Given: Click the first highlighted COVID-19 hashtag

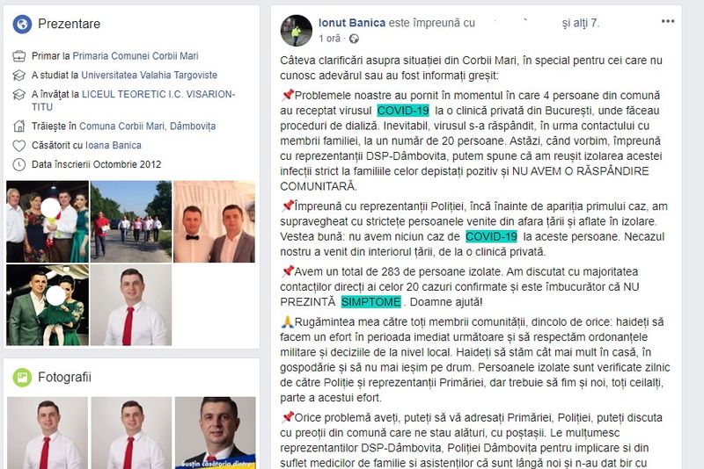Looking at the screenshot, I should pos(403,111).
